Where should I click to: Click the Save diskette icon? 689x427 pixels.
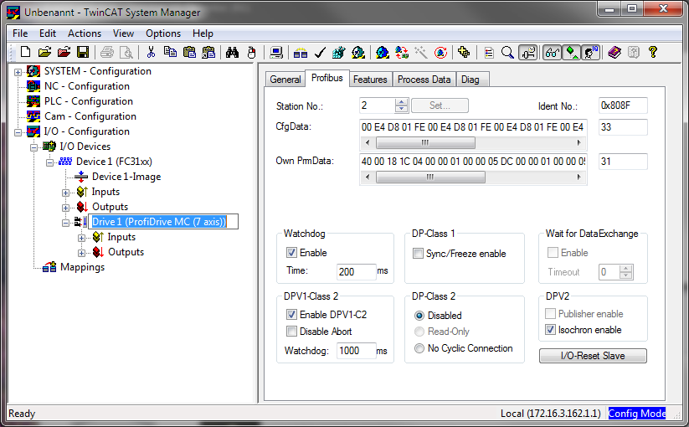tap(83, 52)
